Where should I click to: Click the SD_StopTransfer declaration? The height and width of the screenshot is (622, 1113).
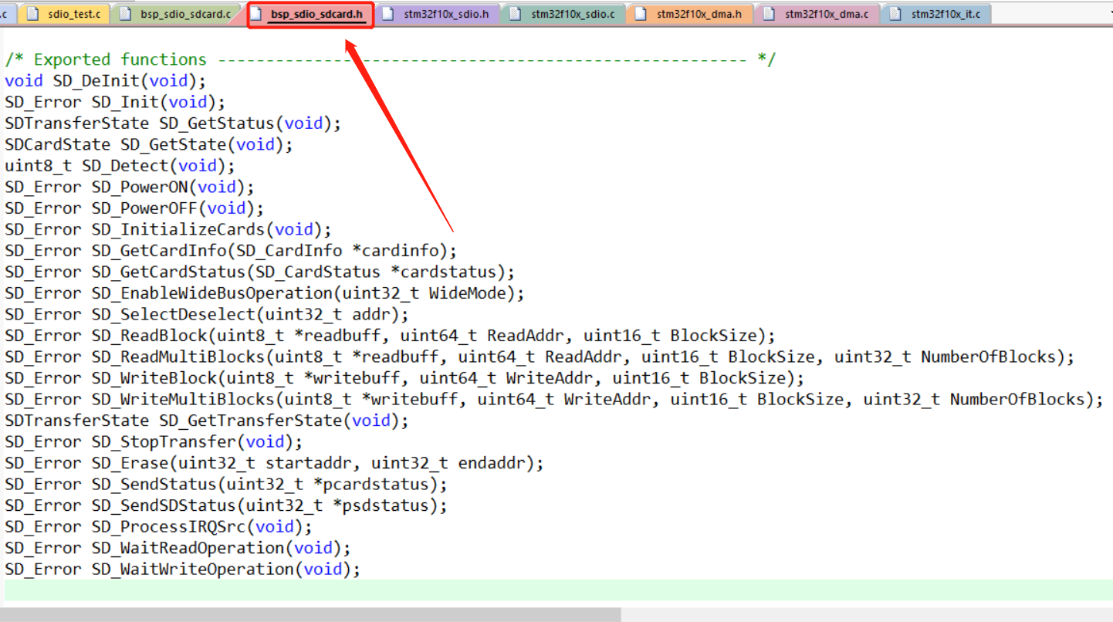154,441
